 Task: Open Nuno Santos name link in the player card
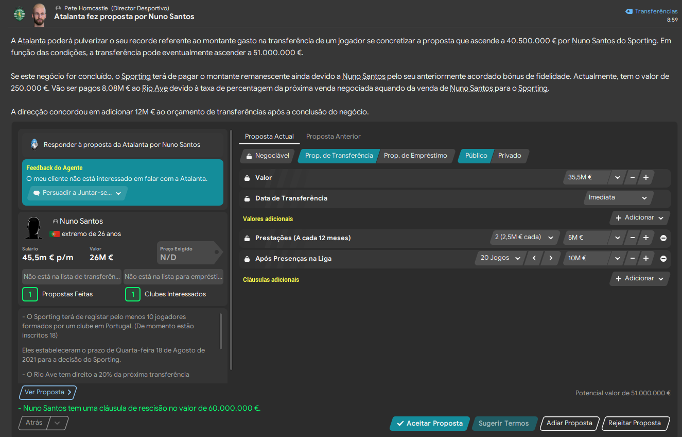[x=81, y=221]
